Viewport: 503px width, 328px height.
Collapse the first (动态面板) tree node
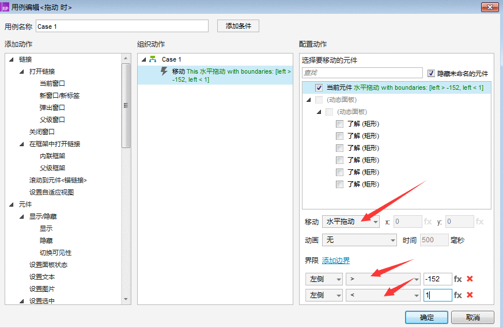(309, 100)
